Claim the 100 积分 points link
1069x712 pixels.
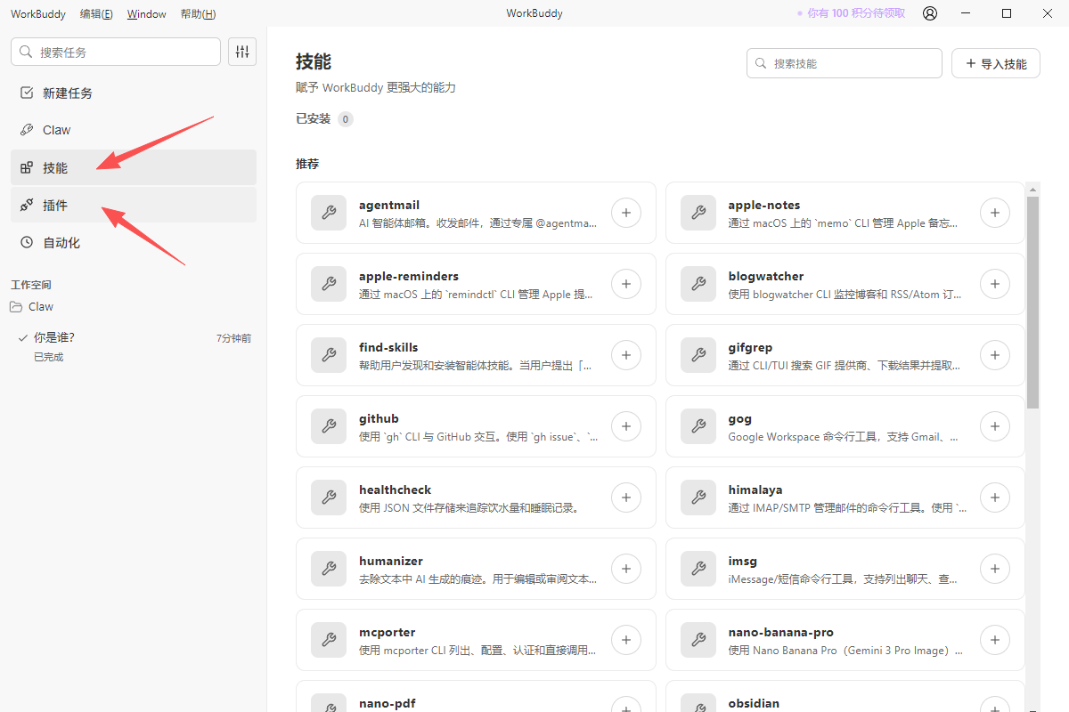[851, 13]
